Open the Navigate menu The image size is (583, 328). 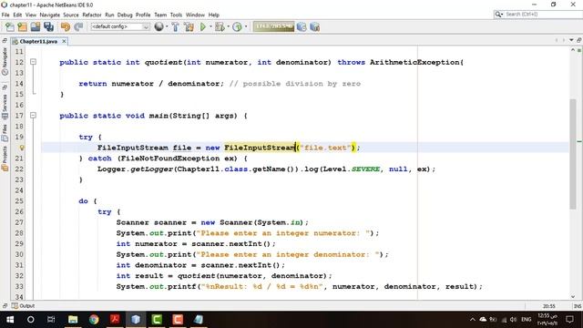[50, 15]
